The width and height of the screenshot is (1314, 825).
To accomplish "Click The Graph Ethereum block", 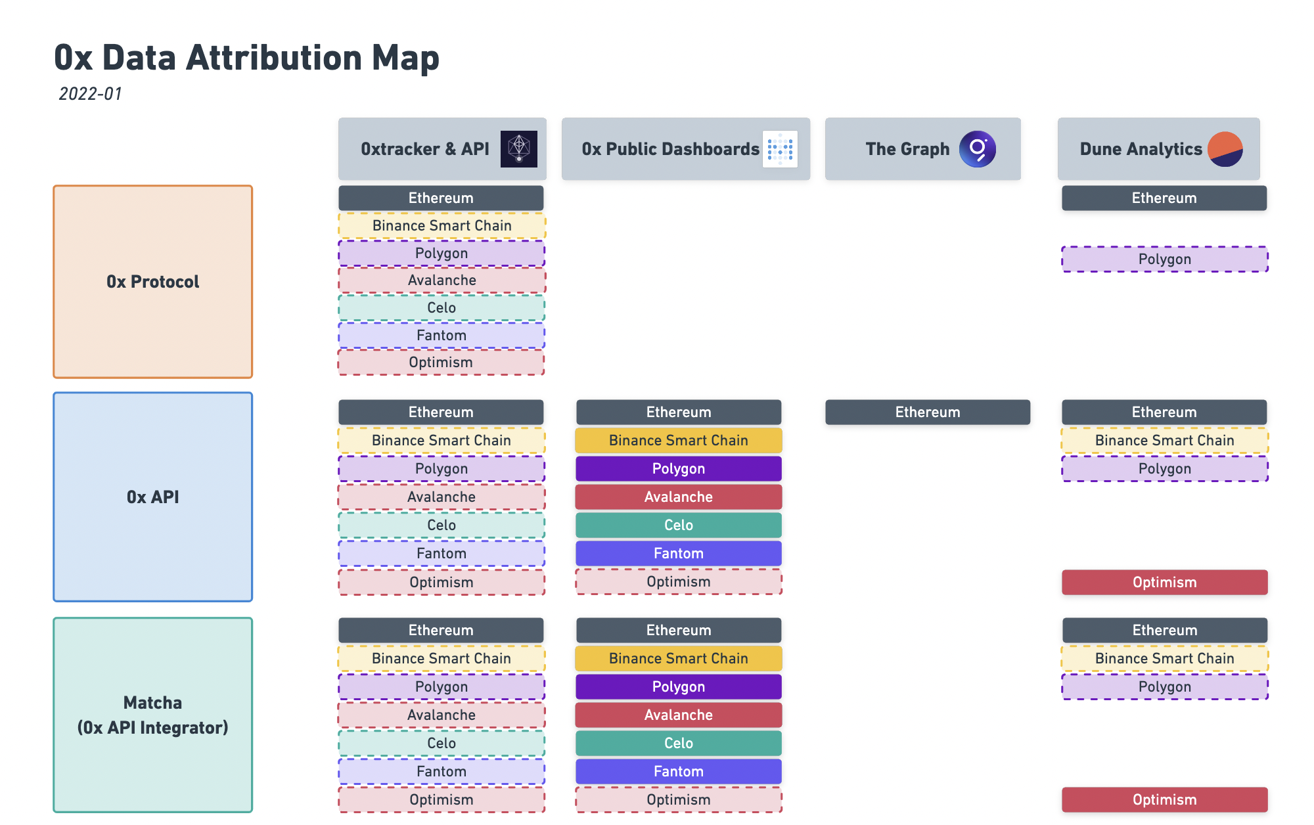I will (x=928, y=412).
